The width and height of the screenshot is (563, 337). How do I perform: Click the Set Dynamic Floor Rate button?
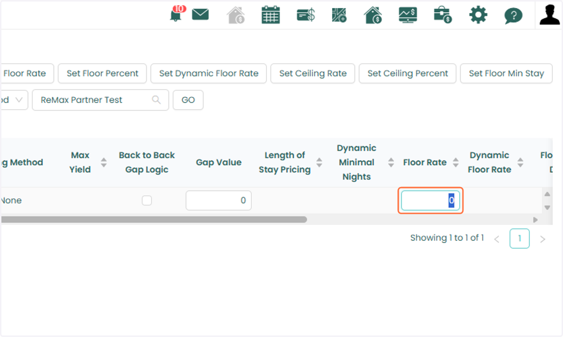[209, 74]
